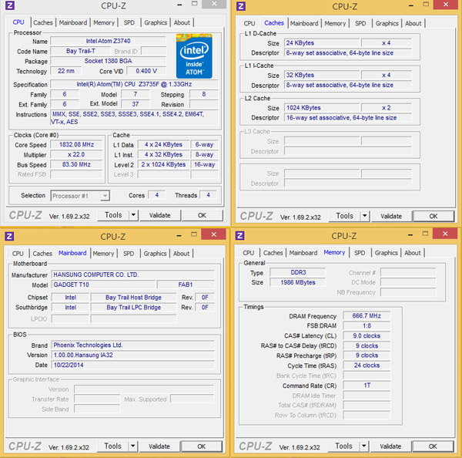Image resolution: width=462 pixels, height=458 pixels.
Task: Expand the Tools arrow in the Mainboard window
Action: [x=133, y=446]
